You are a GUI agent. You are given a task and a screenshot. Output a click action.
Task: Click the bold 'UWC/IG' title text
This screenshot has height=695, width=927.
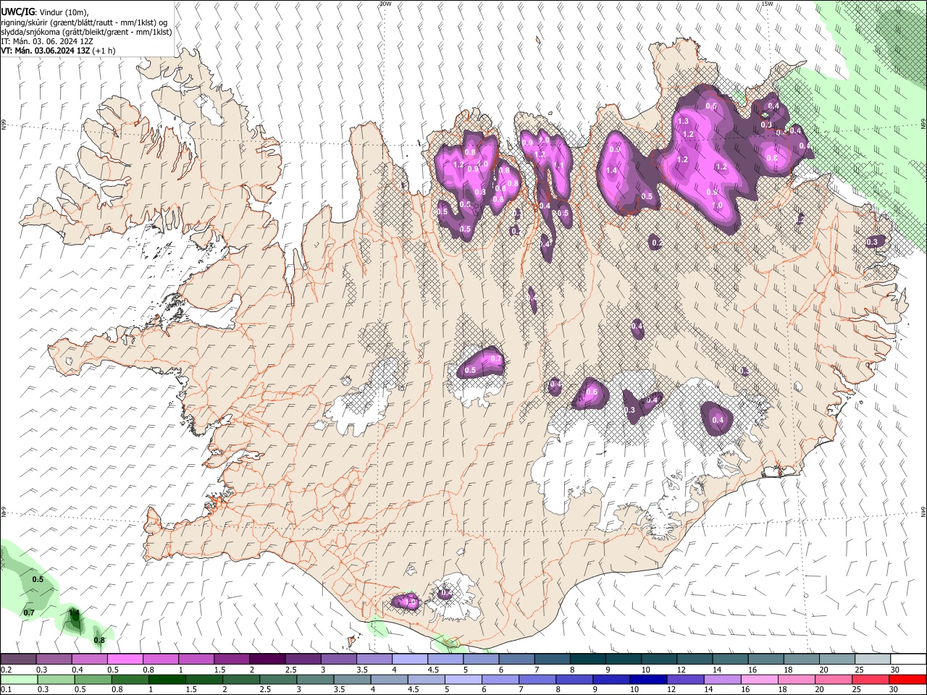[x=17, y=12]
